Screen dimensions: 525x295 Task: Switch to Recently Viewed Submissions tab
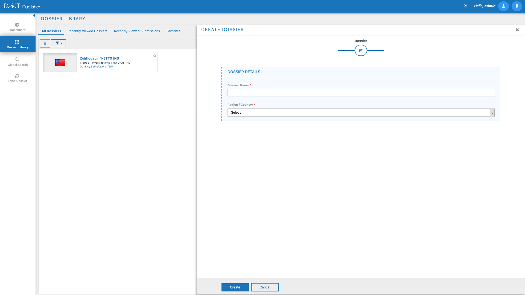[137, 31]
